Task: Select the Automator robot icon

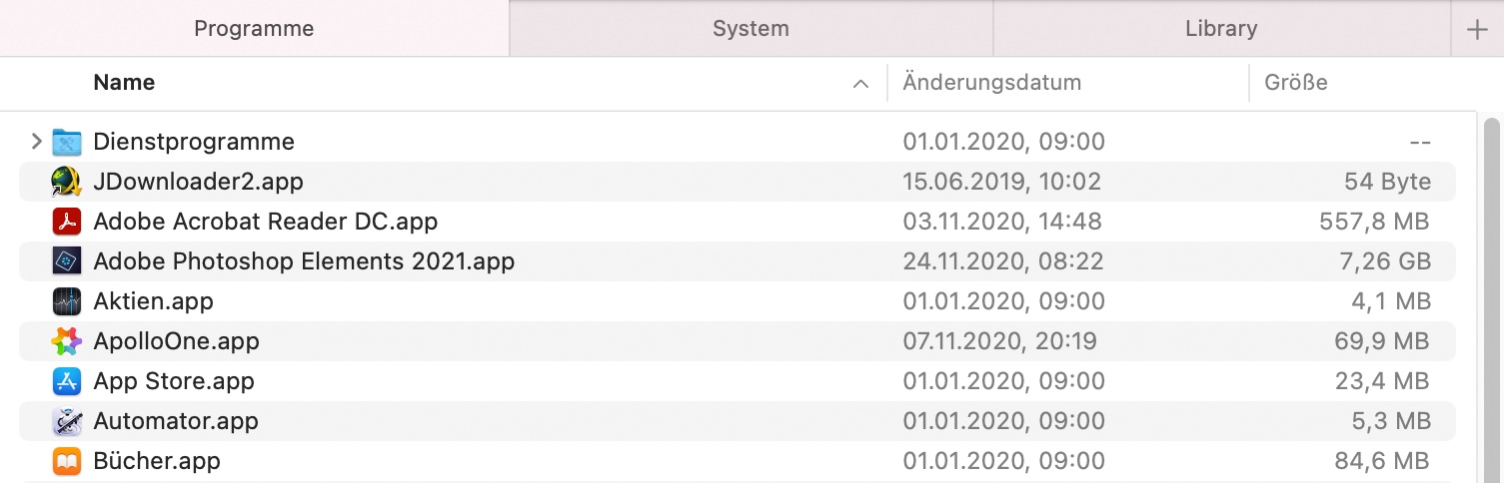Action: point(66,421)
